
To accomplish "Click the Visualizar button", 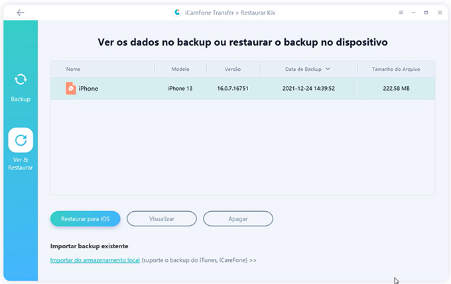I will 162,219.
